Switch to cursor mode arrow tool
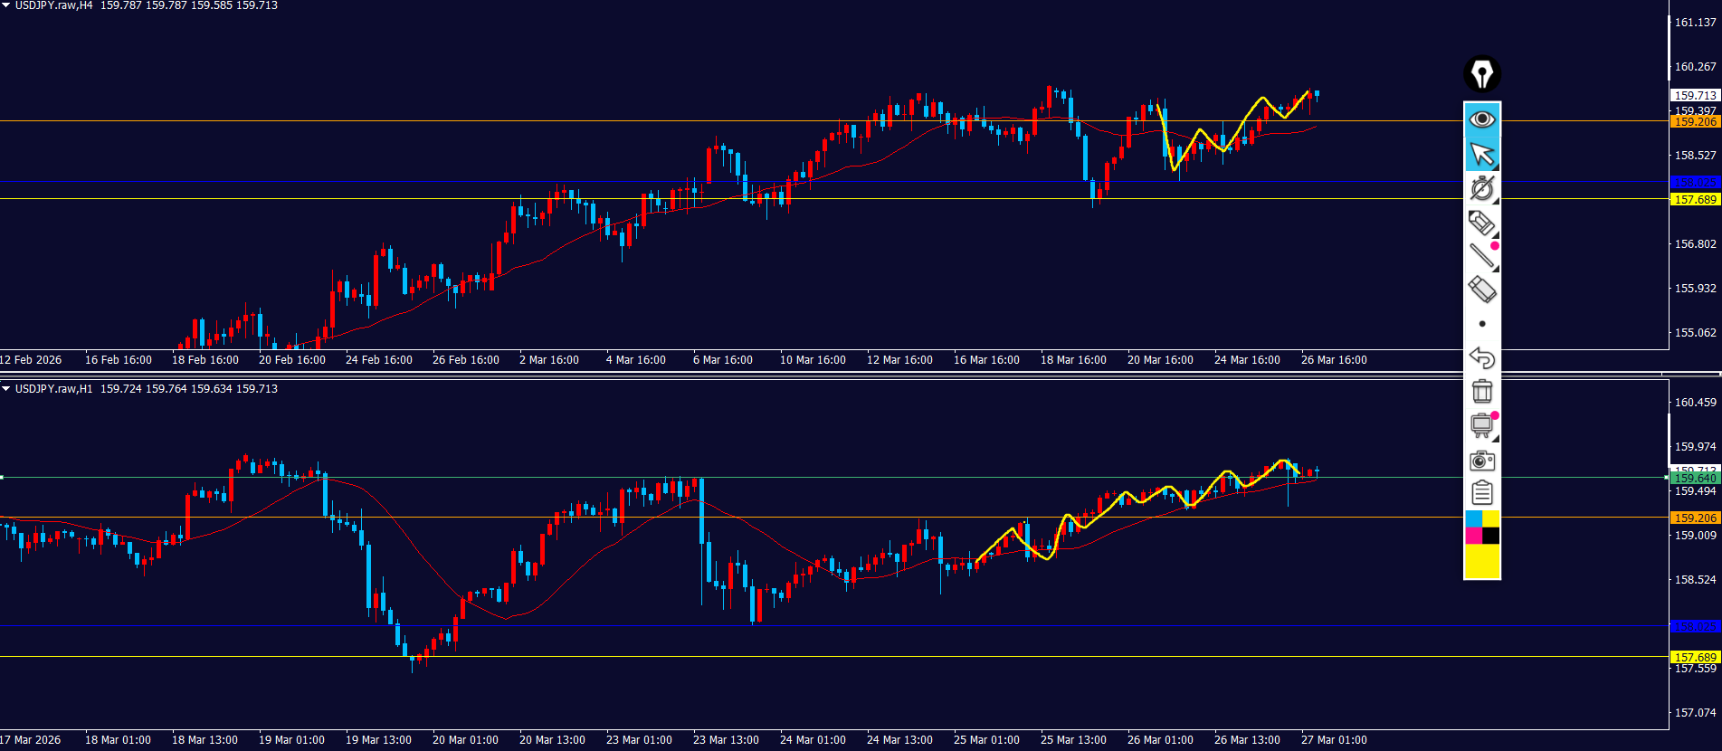This screenshot has width=1722, height=751. (x=1481, y=154)
